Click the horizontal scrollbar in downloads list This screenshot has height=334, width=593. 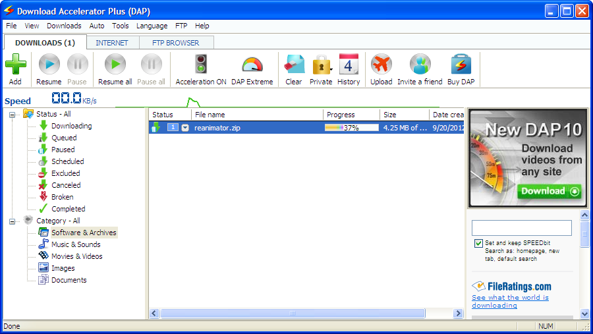pyautogui.click(x=293, y=314)
